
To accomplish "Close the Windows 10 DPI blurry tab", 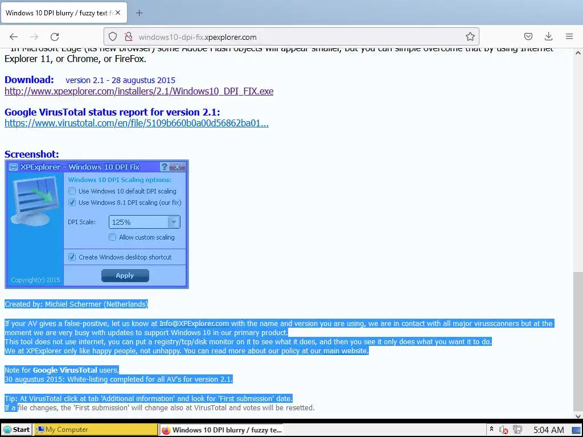I will pyautogui.click(x=118, y=13).
